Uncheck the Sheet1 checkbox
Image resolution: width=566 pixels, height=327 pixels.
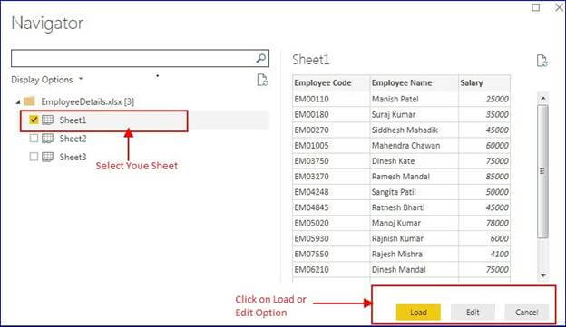coord(34,120)
